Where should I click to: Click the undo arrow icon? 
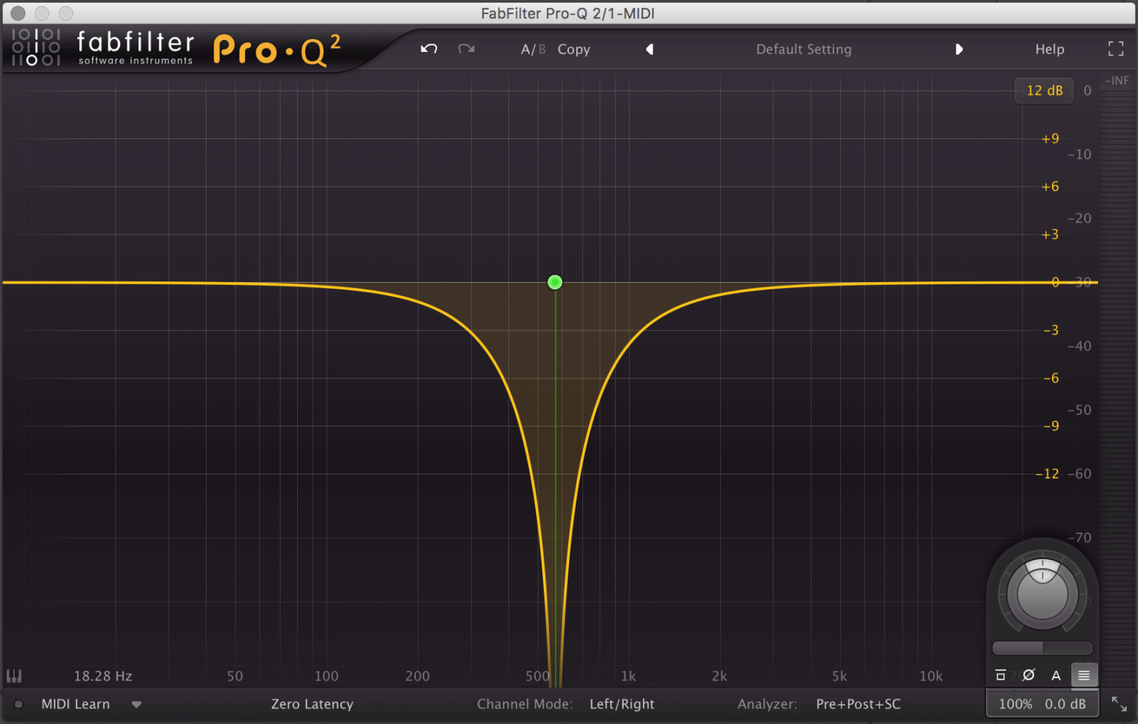428,49
